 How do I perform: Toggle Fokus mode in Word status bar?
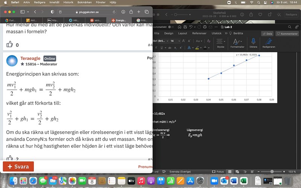coord(218,171)
